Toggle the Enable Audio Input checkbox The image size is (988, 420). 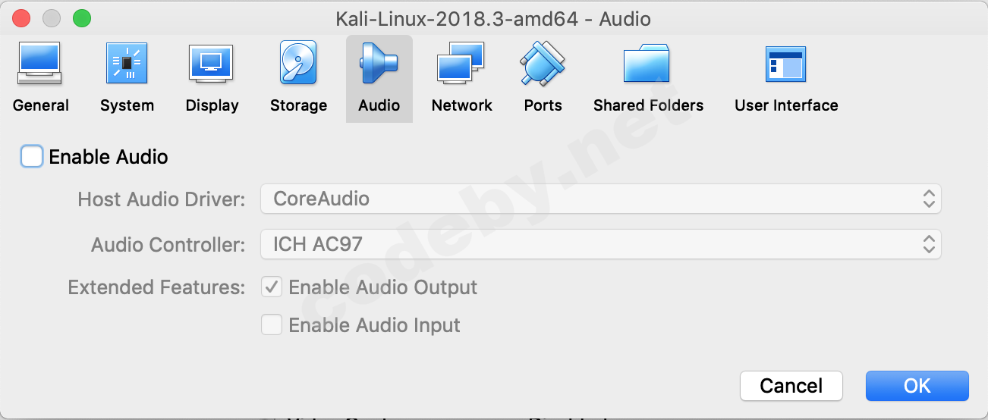click(272, 325)
